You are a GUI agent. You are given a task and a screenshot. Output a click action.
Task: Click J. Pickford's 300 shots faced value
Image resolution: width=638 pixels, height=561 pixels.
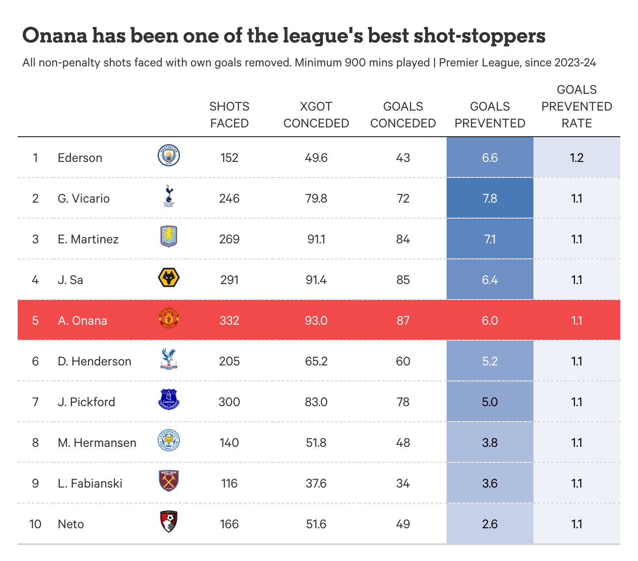pos(230,402)
